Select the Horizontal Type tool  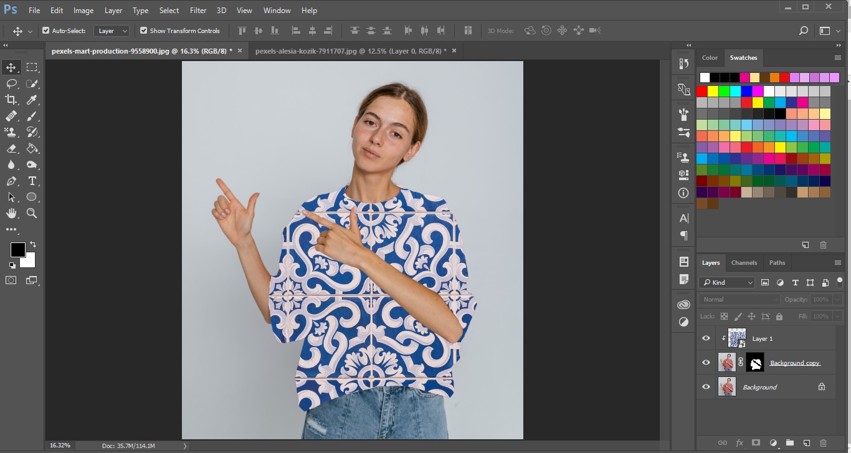click(x=32, y=181)
